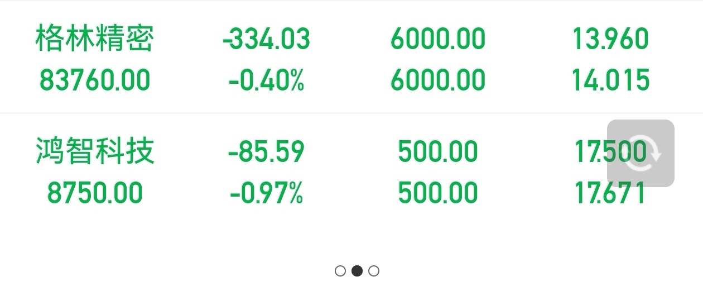This screenshot has width=703, height=286.
Task: Tap the lower 500.00 available quantity
Action: tap(438, 193)
